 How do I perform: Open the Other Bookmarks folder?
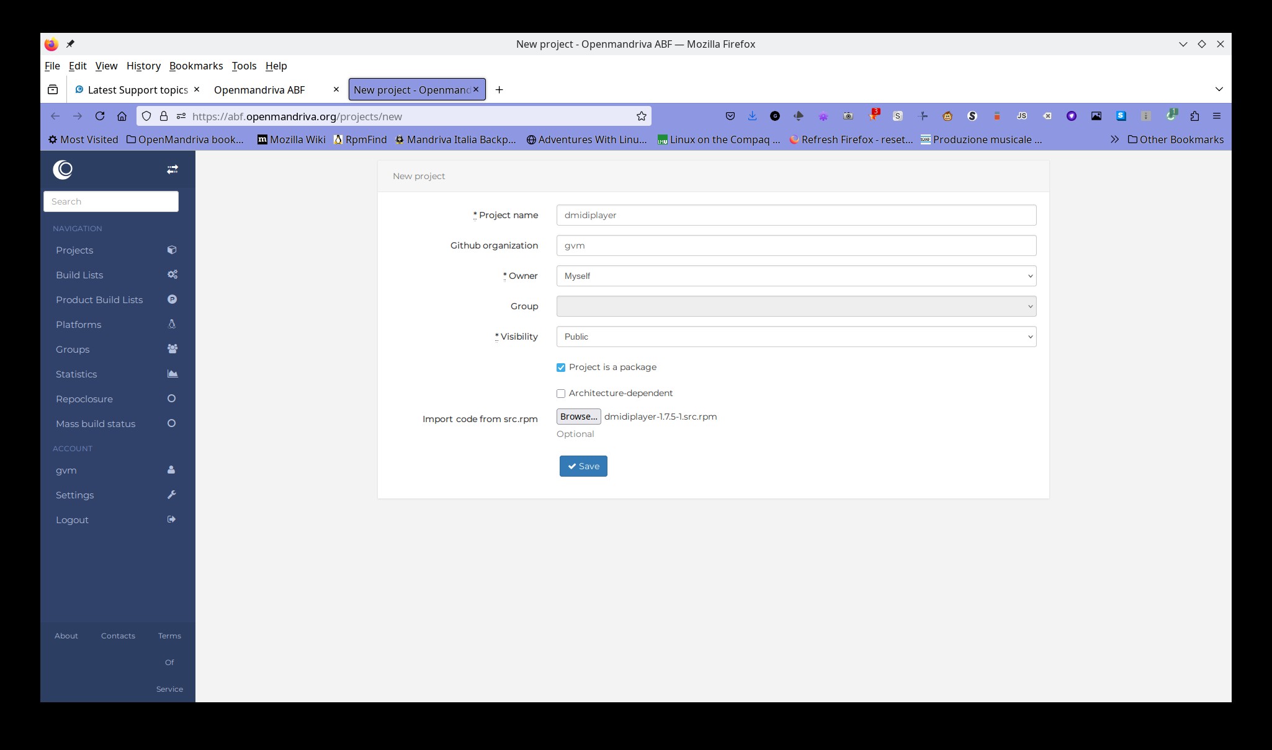(1175, 139)
